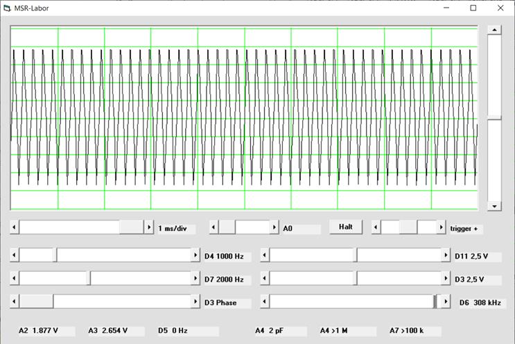Click right arrow of the ms/div time scrollbar

tap(148, 227)
